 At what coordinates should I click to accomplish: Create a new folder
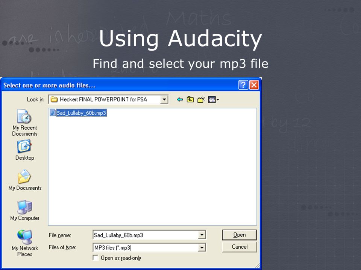(201, 99)
